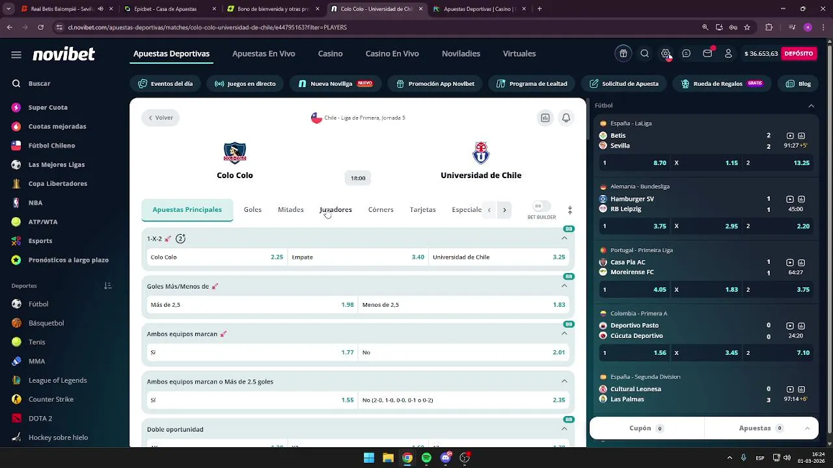Bookmark this page with the star icon
The image size is (833, 468).
[747, 27]
